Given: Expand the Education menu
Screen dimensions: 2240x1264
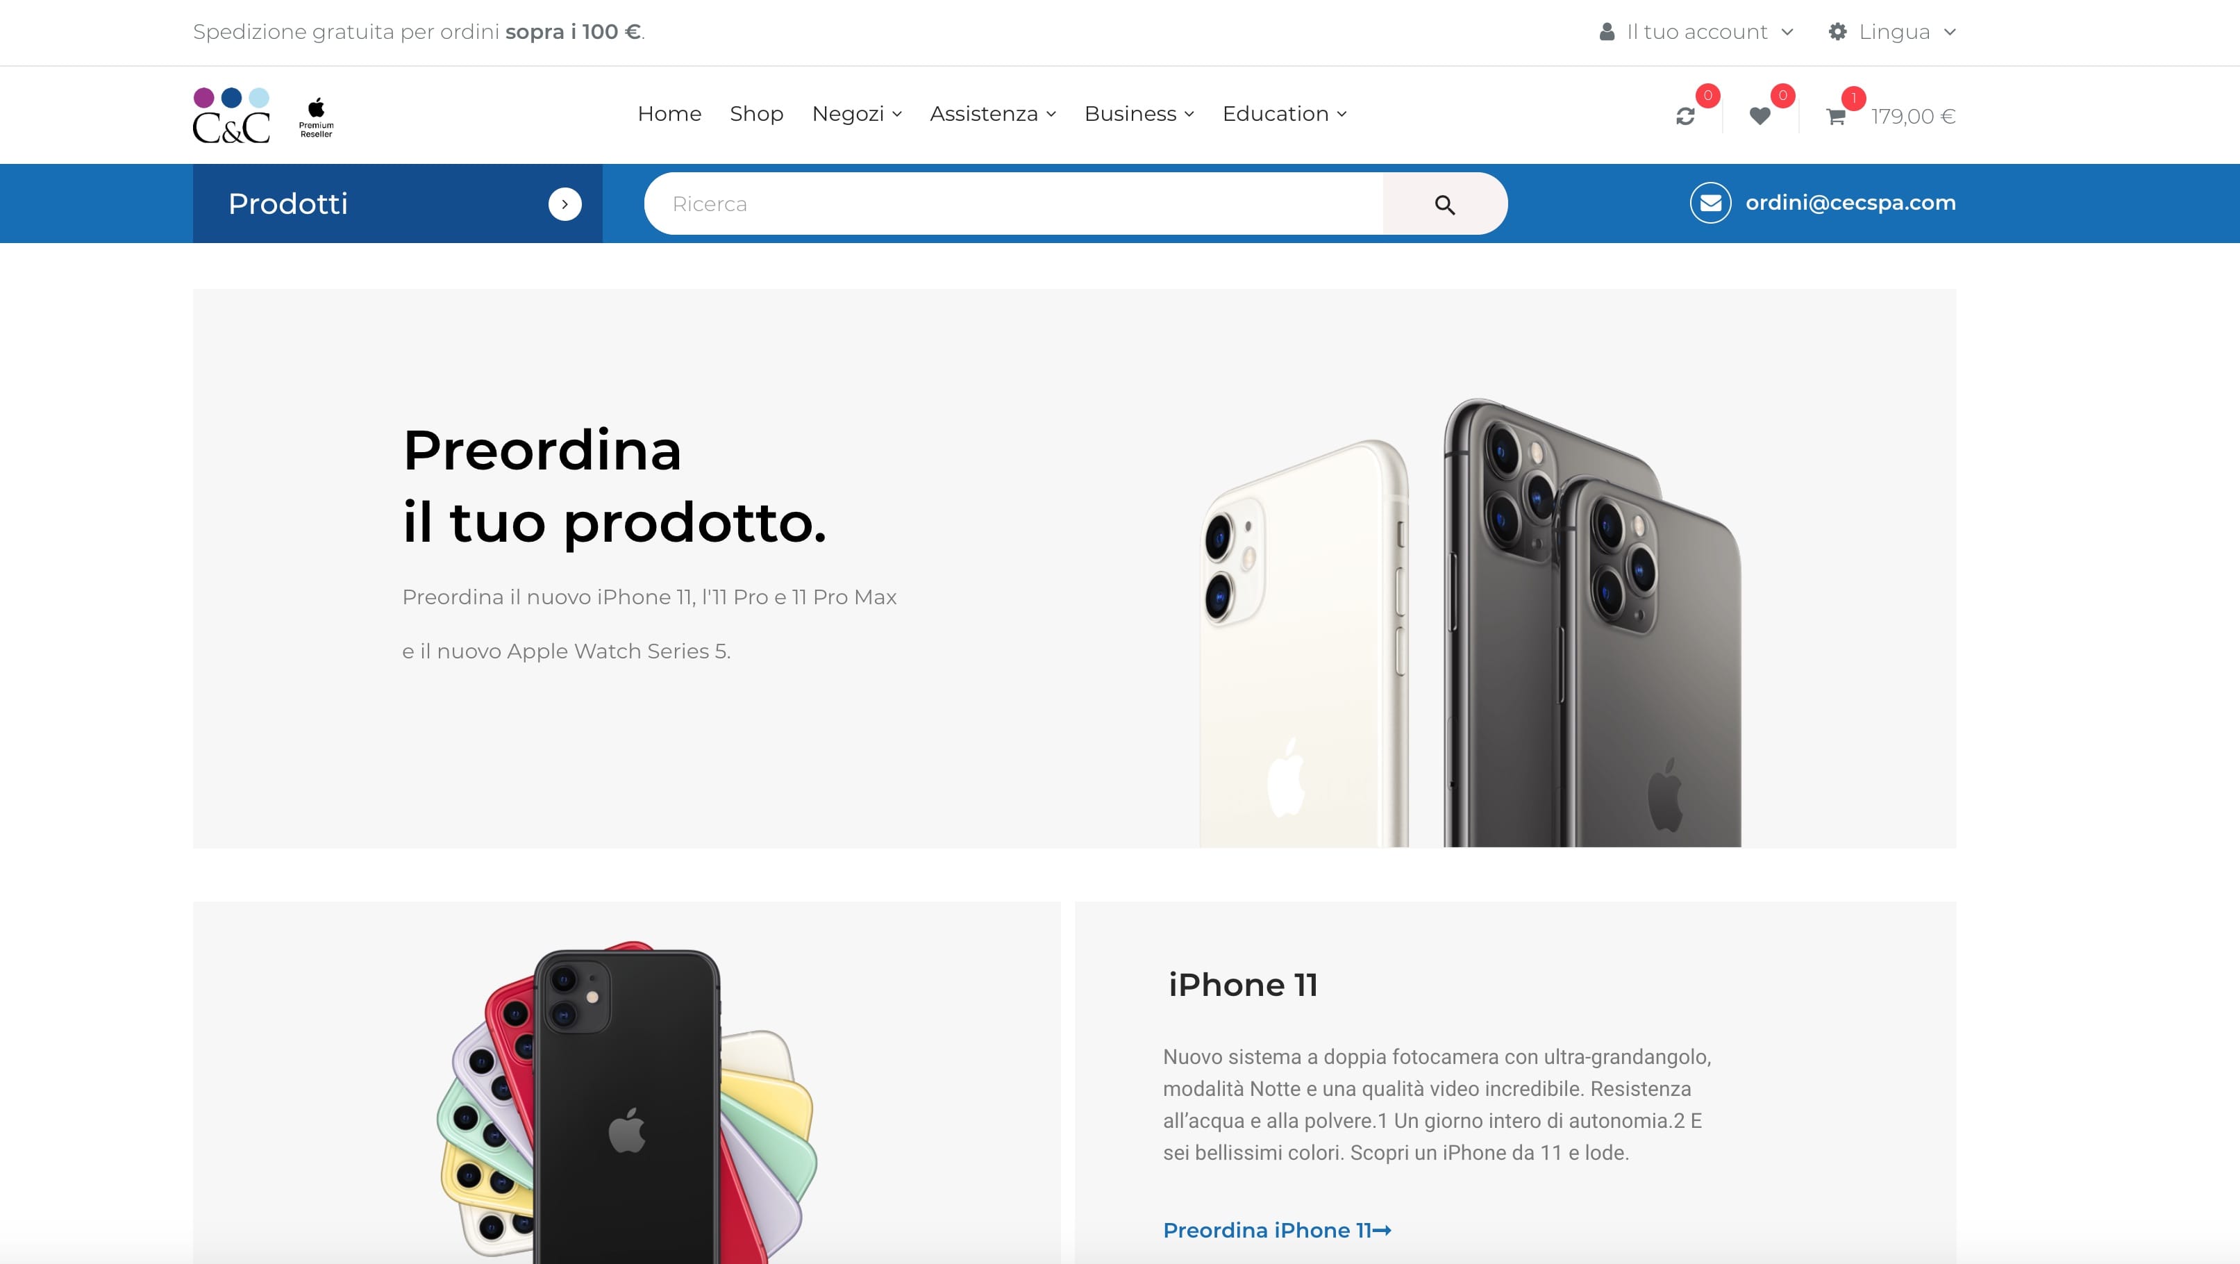Looking at the screenshot, I should click(x=1285, y=114).
